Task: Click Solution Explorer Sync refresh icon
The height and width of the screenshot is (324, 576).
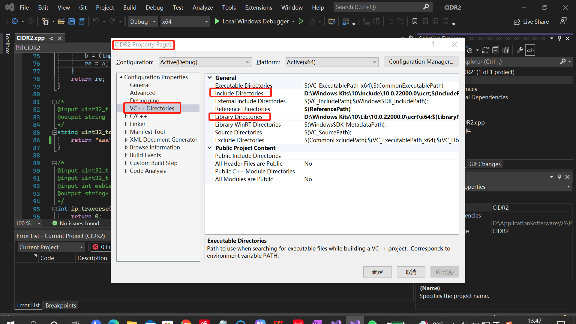Action: click(x=485, y=50)
